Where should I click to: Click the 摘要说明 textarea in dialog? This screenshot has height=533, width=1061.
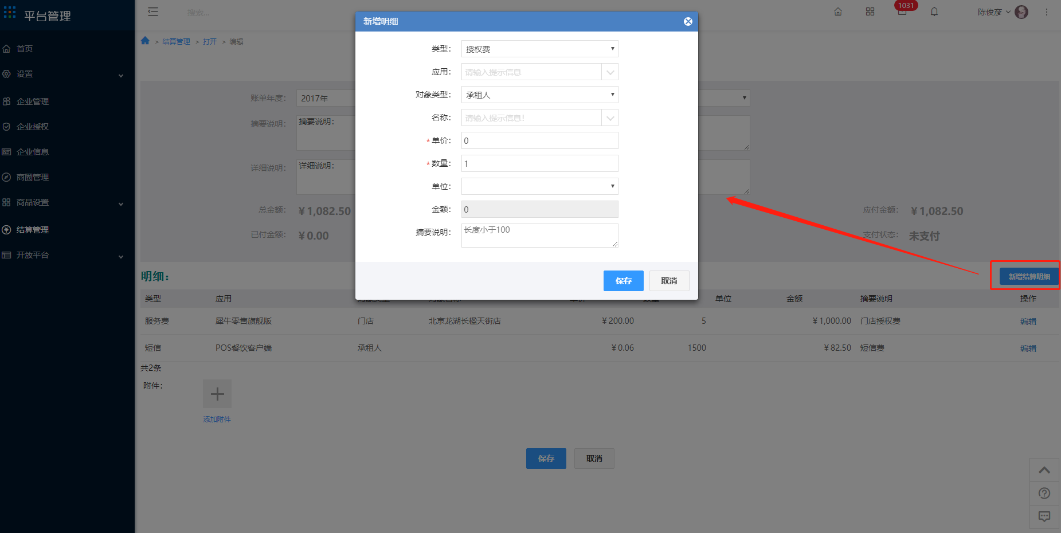coord(539,236)
